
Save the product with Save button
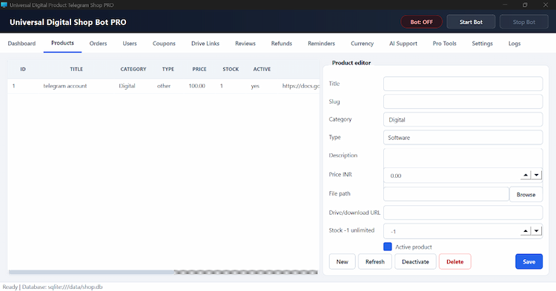[529, 261]
